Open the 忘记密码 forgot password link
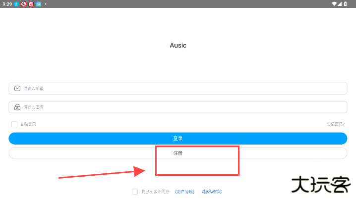 (335, 124)
